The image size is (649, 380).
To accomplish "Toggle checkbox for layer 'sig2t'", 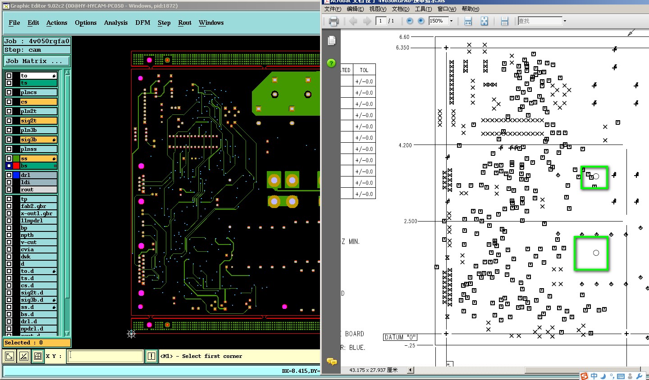I will (x=9, y=121).
